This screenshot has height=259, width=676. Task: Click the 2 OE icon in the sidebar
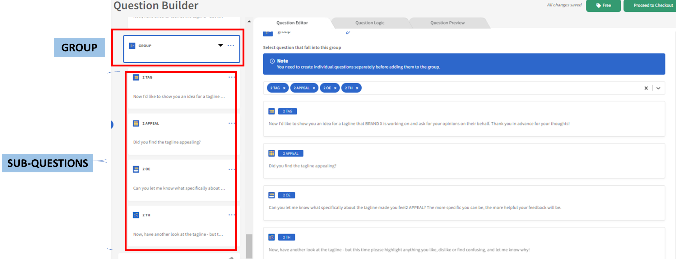coord(136,169)
